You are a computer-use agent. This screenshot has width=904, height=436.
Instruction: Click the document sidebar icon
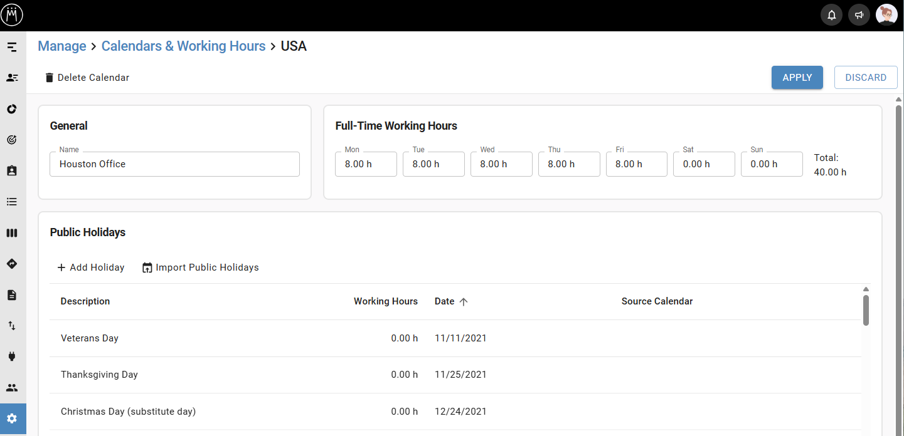[12, 294]
